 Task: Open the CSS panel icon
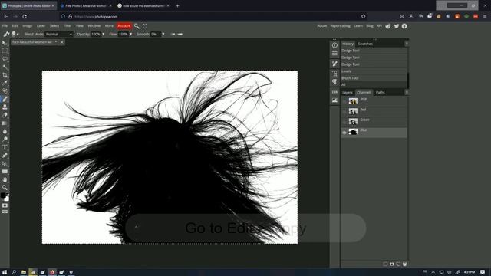pyautogui.click(x=334, y=92)
